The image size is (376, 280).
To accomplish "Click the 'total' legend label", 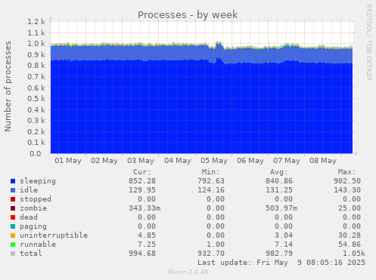I will (31, 254).
